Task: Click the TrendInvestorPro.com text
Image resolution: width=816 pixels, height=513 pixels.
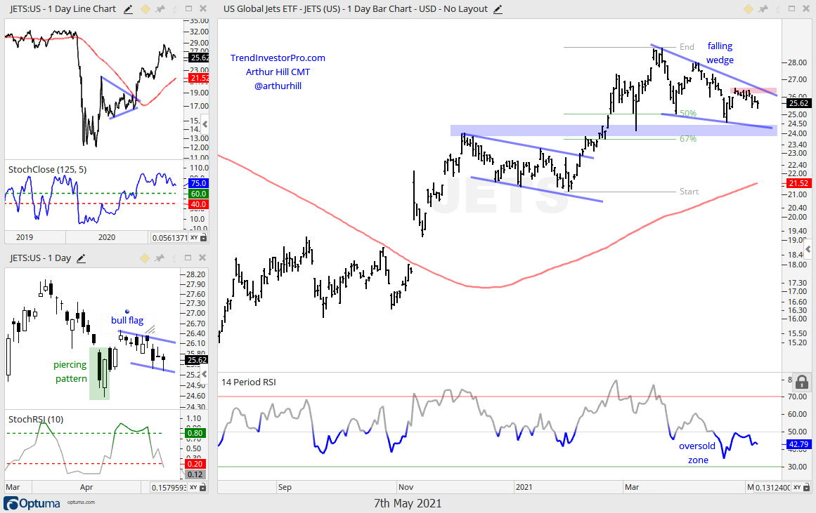Action: tap(278, 58)
